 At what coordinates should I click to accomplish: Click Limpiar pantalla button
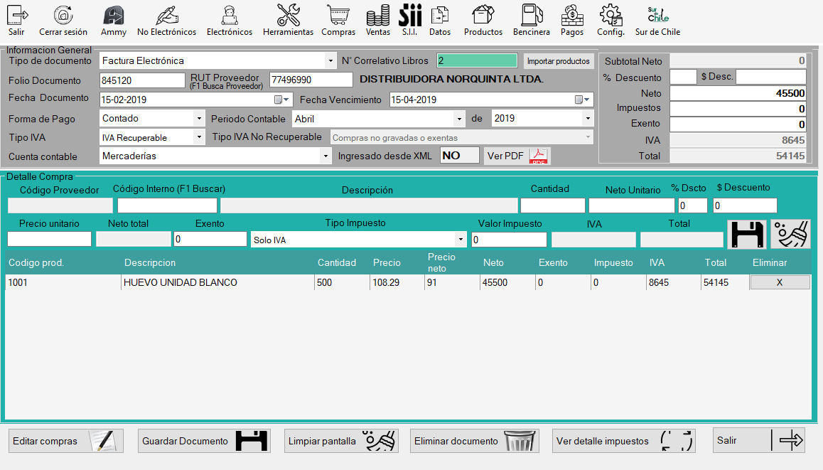point(342,441)
